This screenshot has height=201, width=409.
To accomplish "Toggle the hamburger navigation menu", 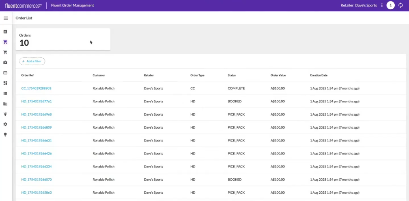I will point(6,18).
